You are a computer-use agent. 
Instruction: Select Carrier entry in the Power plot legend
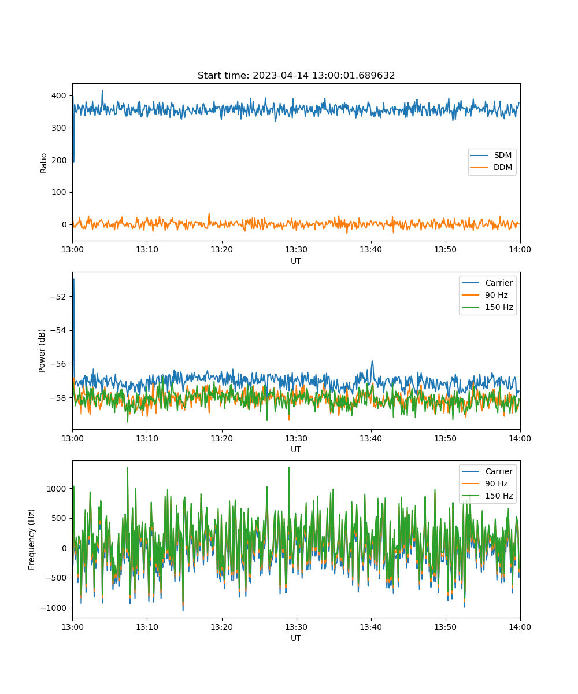498,283
